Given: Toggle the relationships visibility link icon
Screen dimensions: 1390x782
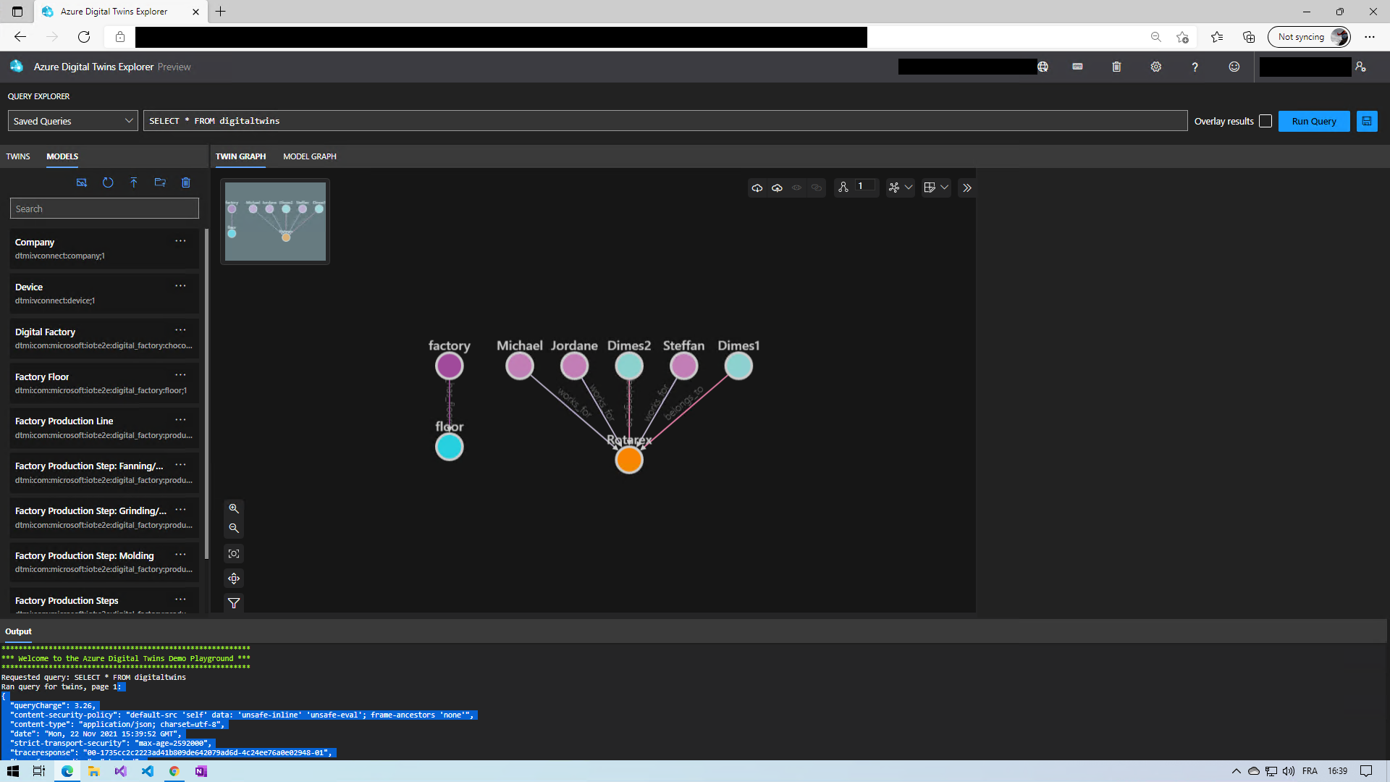Looking at the screenshot, I should tap(816, 188).
